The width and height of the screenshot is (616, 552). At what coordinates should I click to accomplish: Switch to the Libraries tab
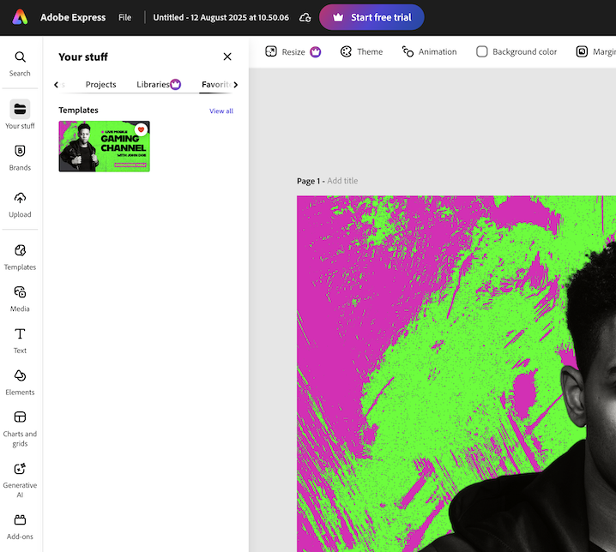click(x=159, y=84)
